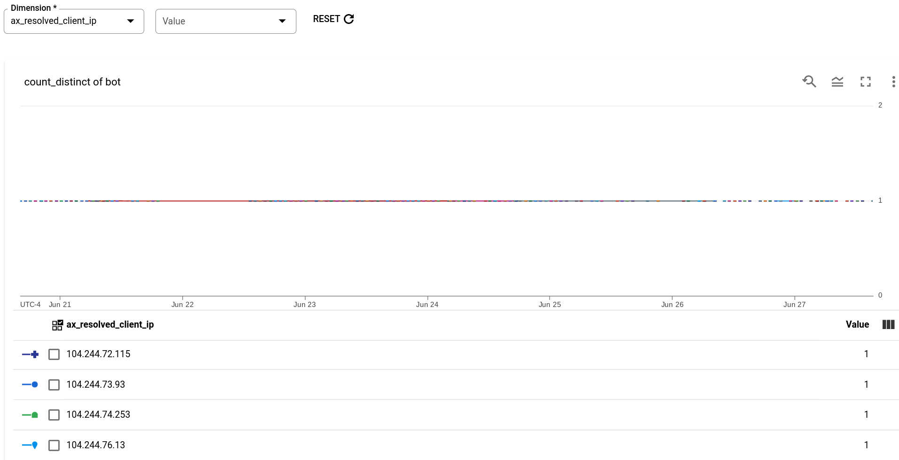Image resolution: width=899 pixels, height=460 pixels.
Task: Enter fullscreen mode for the chart
Action: click(866, 81)
